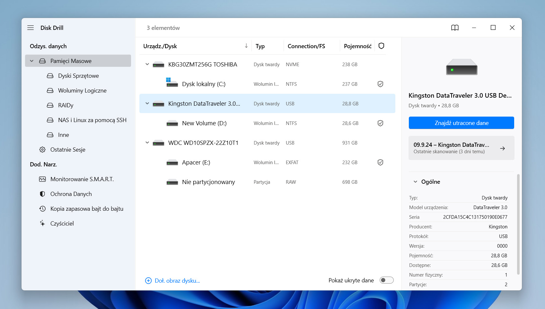The width and height of the screenshot is (545, 309).
Task: Click the sort arrow in Urządz./Dysk header
Action: (246, 46)
